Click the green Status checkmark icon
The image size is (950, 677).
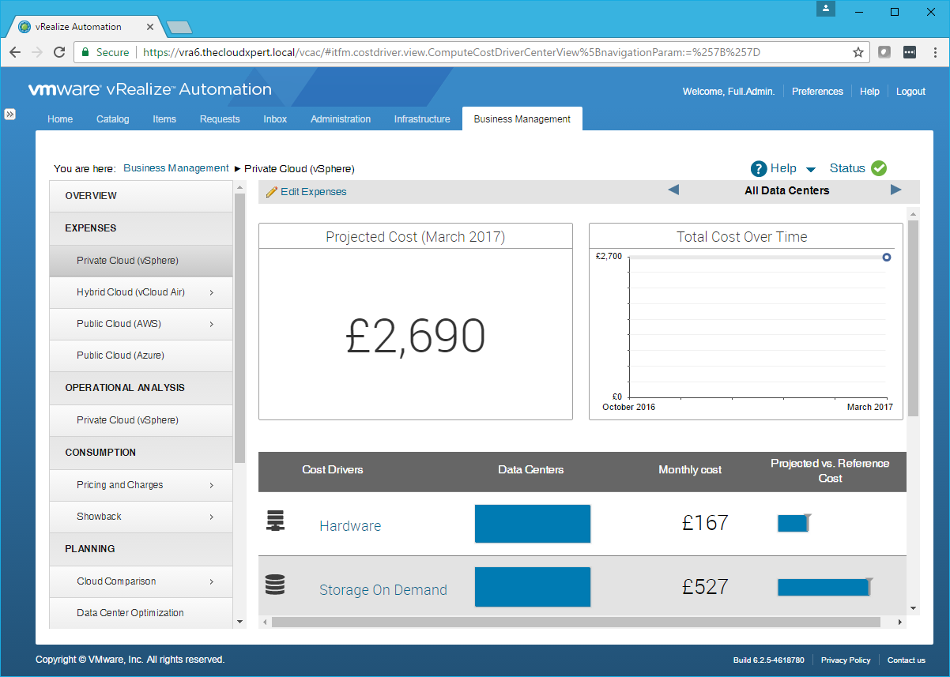pyautogui.click(x=879, y=168)
